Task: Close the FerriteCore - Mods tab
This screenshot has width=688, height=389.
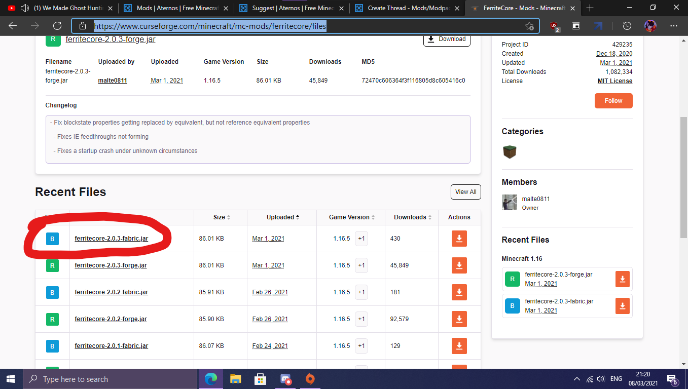Action: pos(572,8)
